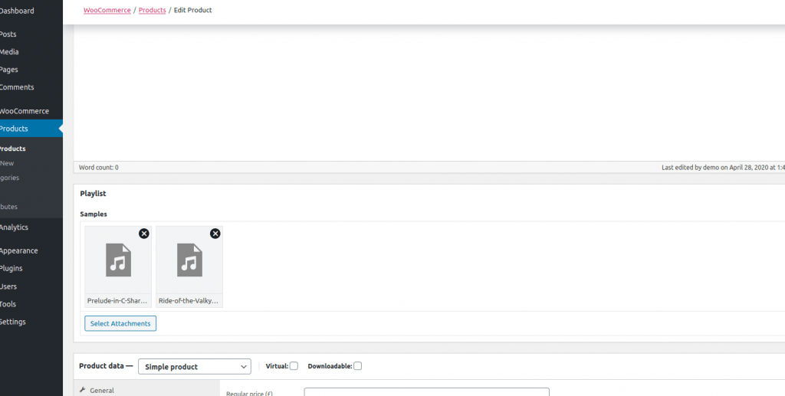Click the Prelude-in-C-Sharp audio file icon
This screenshot has width=785, height=396.
118,260
